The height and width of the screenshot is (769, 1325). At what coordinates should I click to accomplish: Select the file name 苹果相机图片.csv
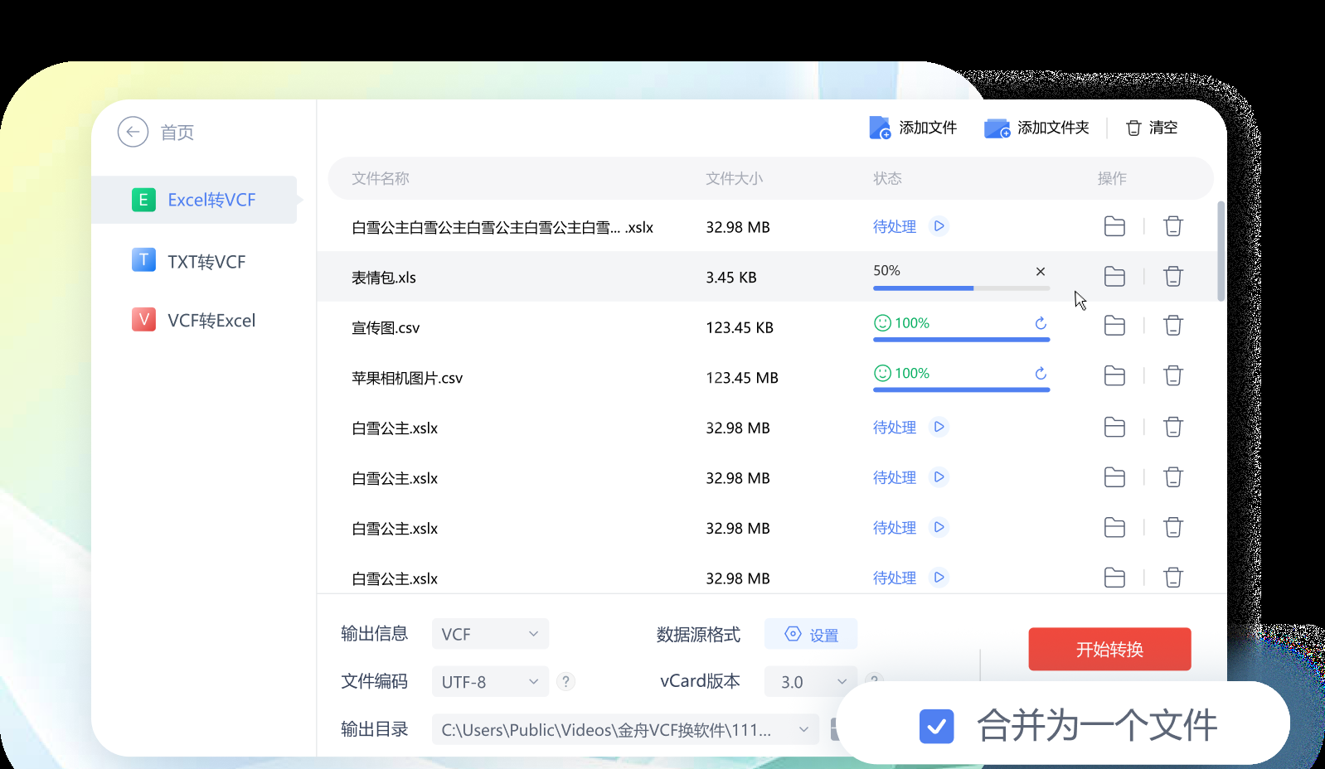click(407, 378)
